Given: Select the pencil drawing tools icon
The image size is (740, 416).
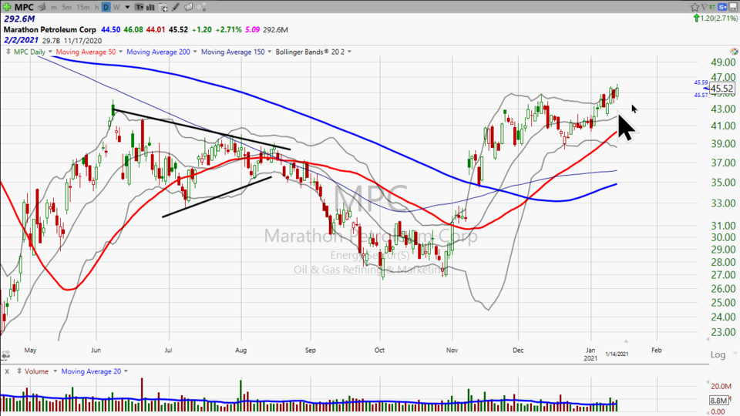Looking at the screenshot, I should 176,7.
